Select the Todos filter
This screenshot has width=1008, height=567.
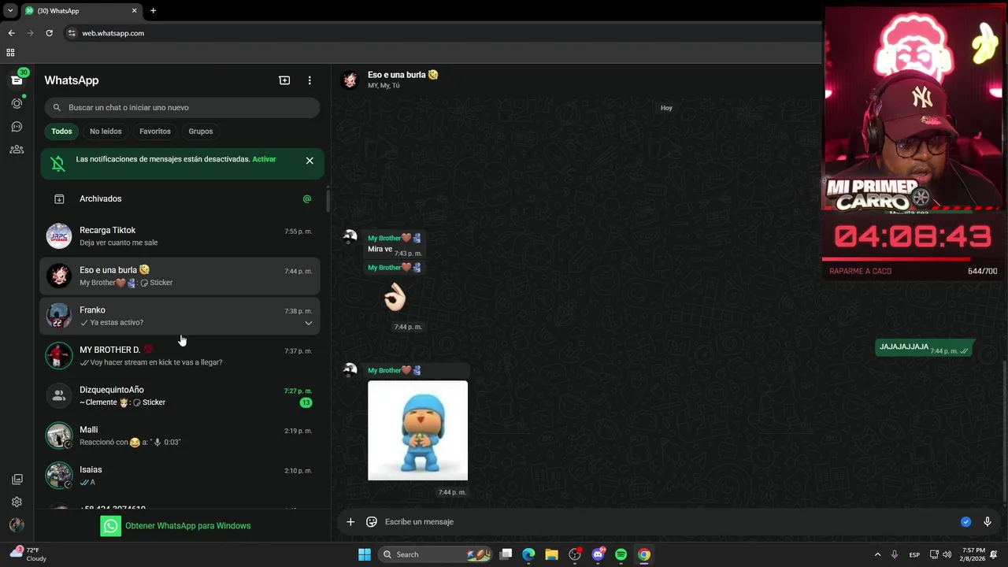(x=61, y=132)
